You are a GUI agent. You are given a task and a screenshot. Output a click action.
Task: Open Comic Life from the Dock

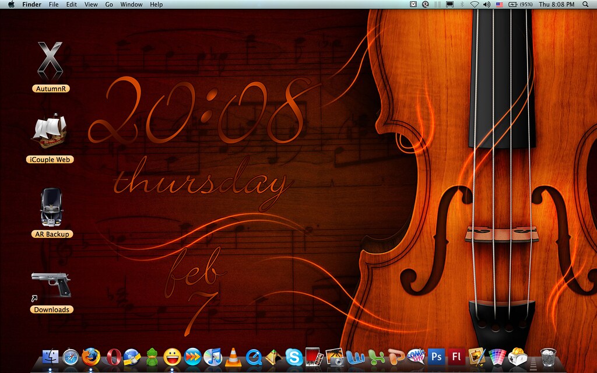(x=415, y=357)
